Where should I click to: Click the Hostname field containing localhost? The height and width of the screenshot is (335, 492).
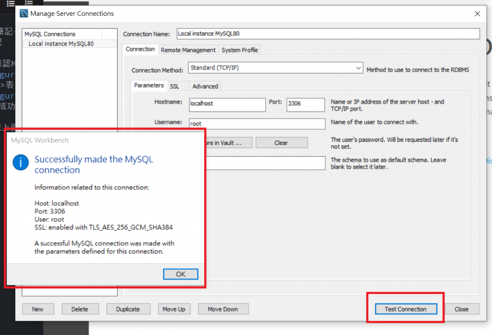[x=227, y=105]
